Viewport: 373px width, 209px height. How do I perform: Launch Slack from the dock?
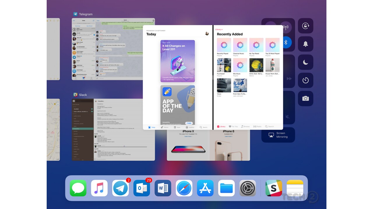(274, 188)
